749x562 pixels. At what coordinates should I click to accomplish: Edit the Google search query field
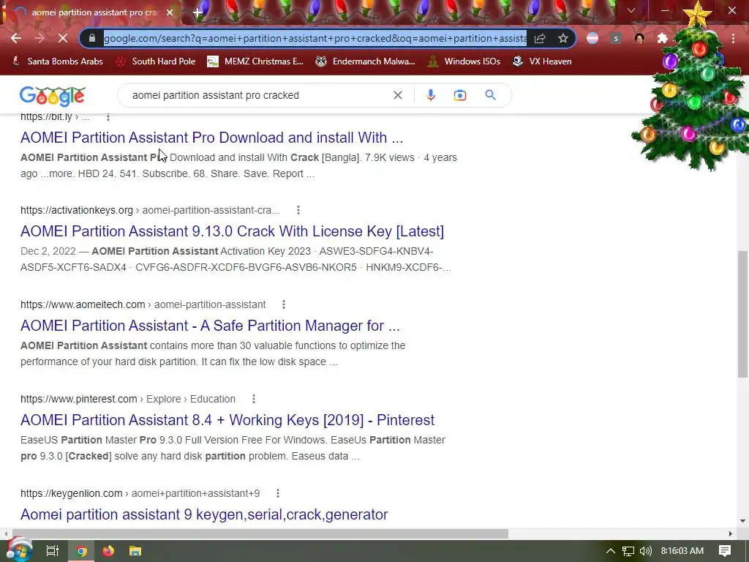coord(258,95)
